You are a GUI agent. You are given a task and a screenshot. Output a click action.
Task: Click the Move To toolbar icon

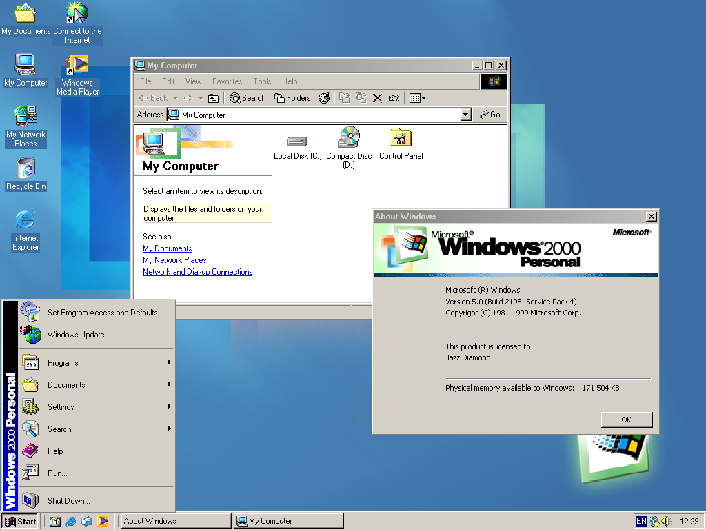[345, 98]
